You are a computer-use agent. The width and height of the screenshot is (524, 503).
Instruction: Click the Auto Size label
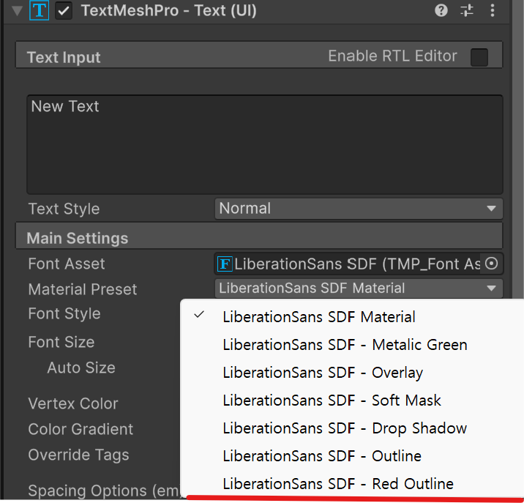point(81,368)
